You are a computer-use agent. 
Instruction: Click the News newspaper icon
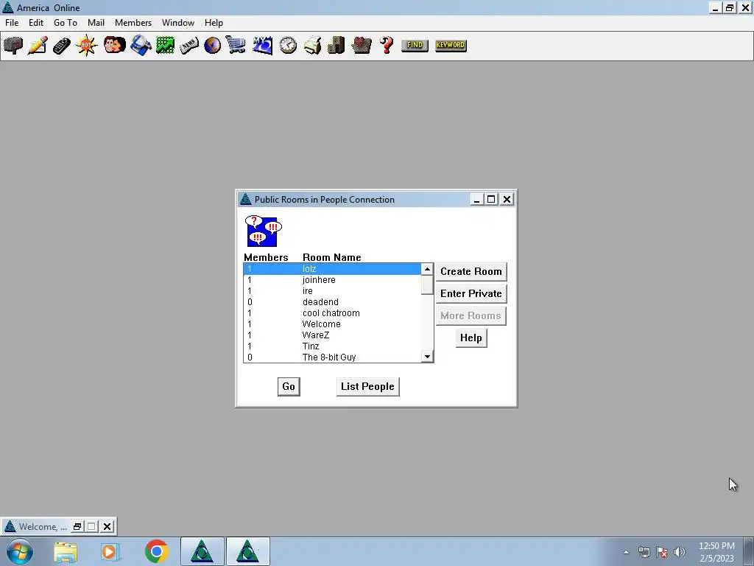(189, 45)
